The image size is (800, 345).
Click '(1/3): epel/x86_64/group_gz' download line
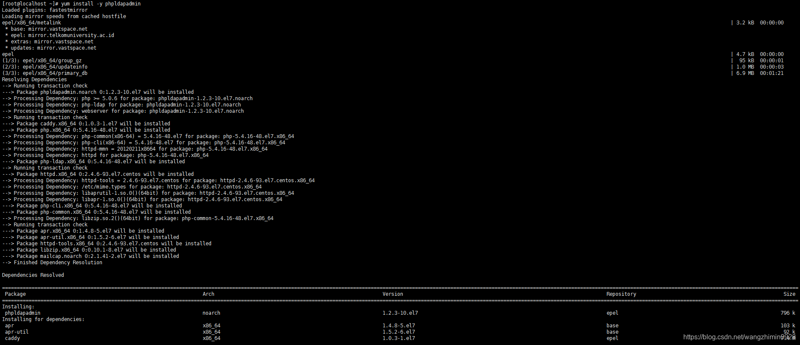tap(42, 61)
